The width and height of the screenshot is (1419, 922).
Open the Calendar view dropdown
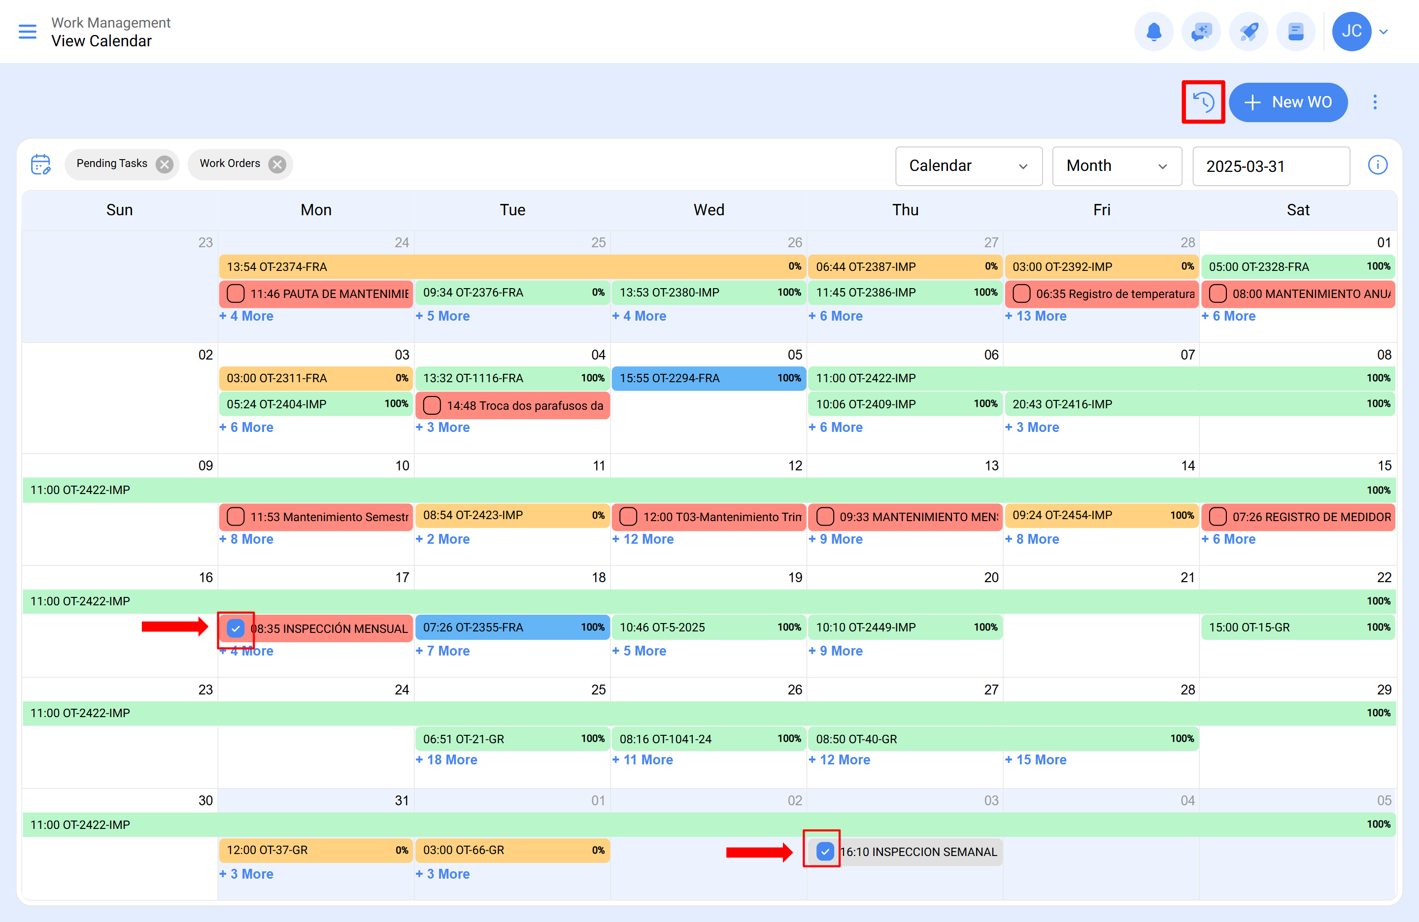click(x=968, y=165)
